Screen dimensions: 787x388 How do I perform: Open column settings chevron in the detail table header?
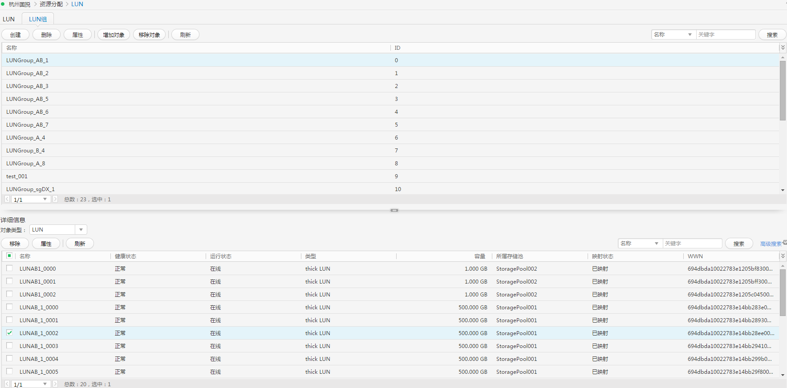783,256
